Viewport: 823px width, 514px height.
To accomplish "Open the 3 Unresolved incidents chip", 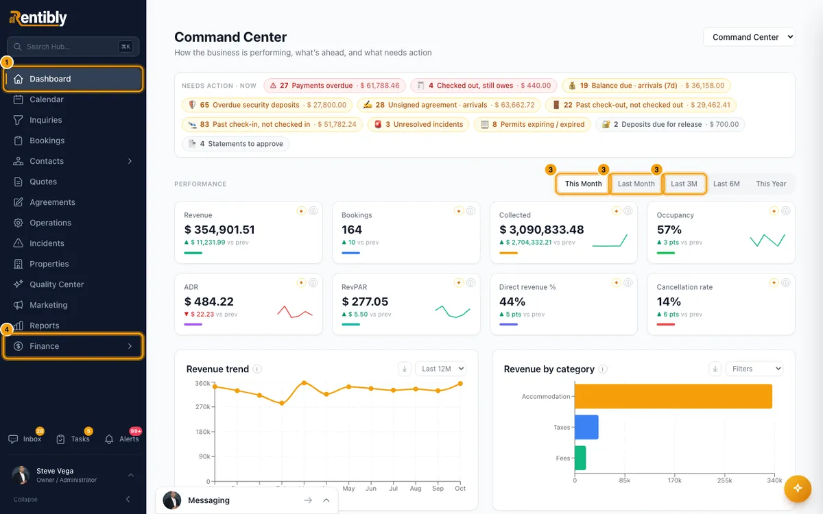I will click(x=418, y=124).
